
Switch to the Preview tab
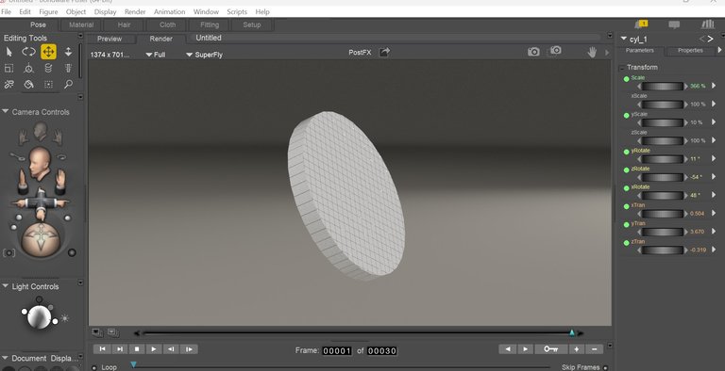click(110, 39)
